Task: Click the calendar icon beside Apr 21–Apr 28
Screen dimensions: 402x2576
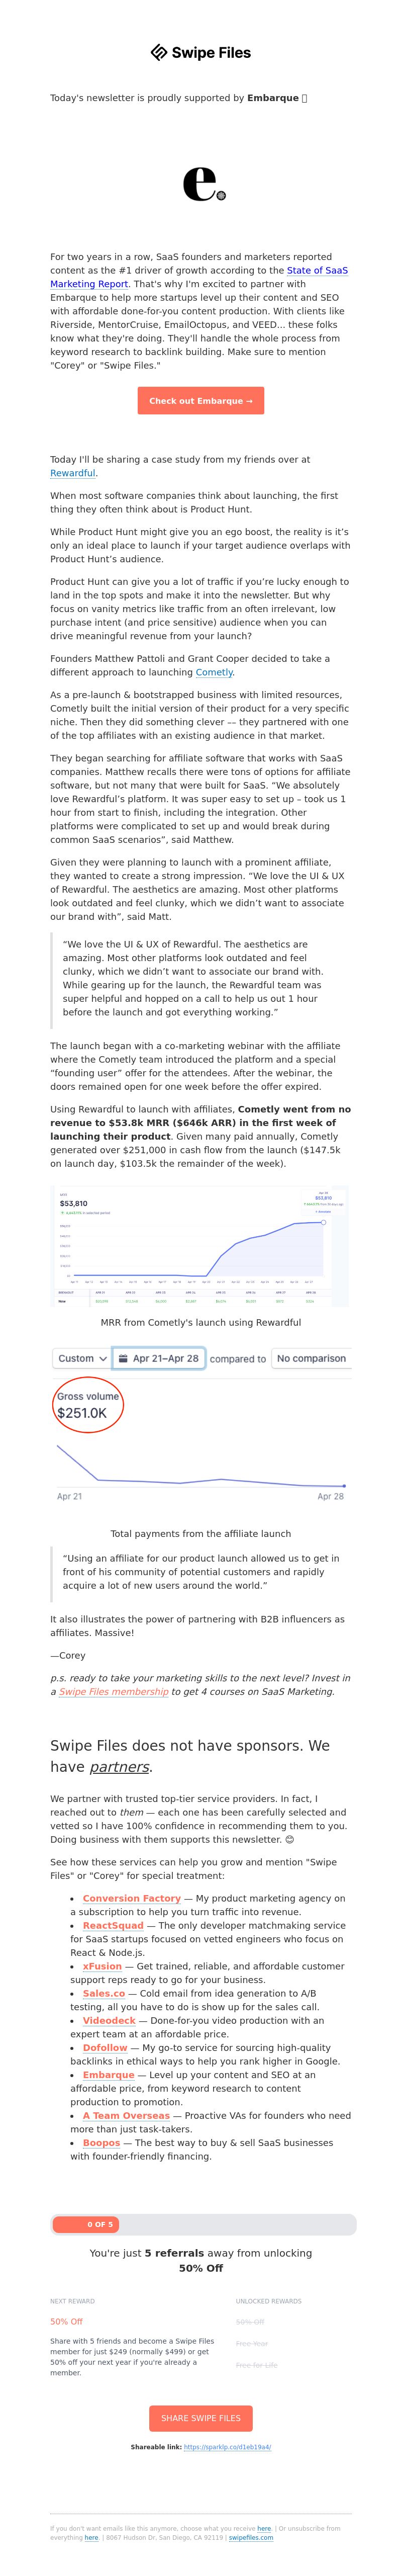Action: tap(122, 1358)
